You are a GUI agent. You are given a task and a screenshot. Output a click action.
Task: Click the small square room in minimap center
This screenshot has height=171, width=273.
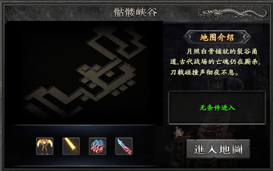[x=109, y=74]
